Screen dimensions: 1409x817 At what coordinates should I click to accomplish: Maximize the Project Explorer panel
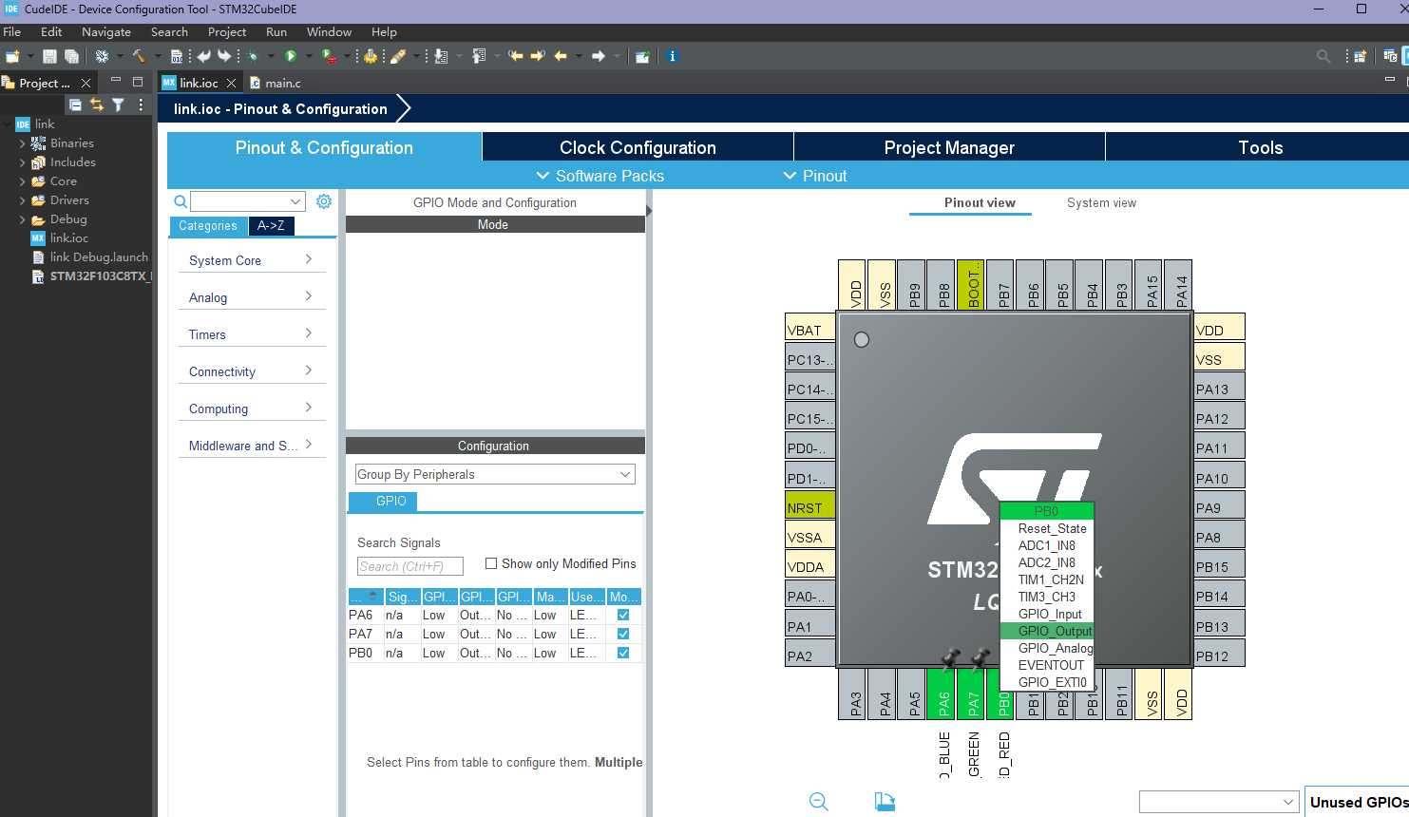pos(138,82)
